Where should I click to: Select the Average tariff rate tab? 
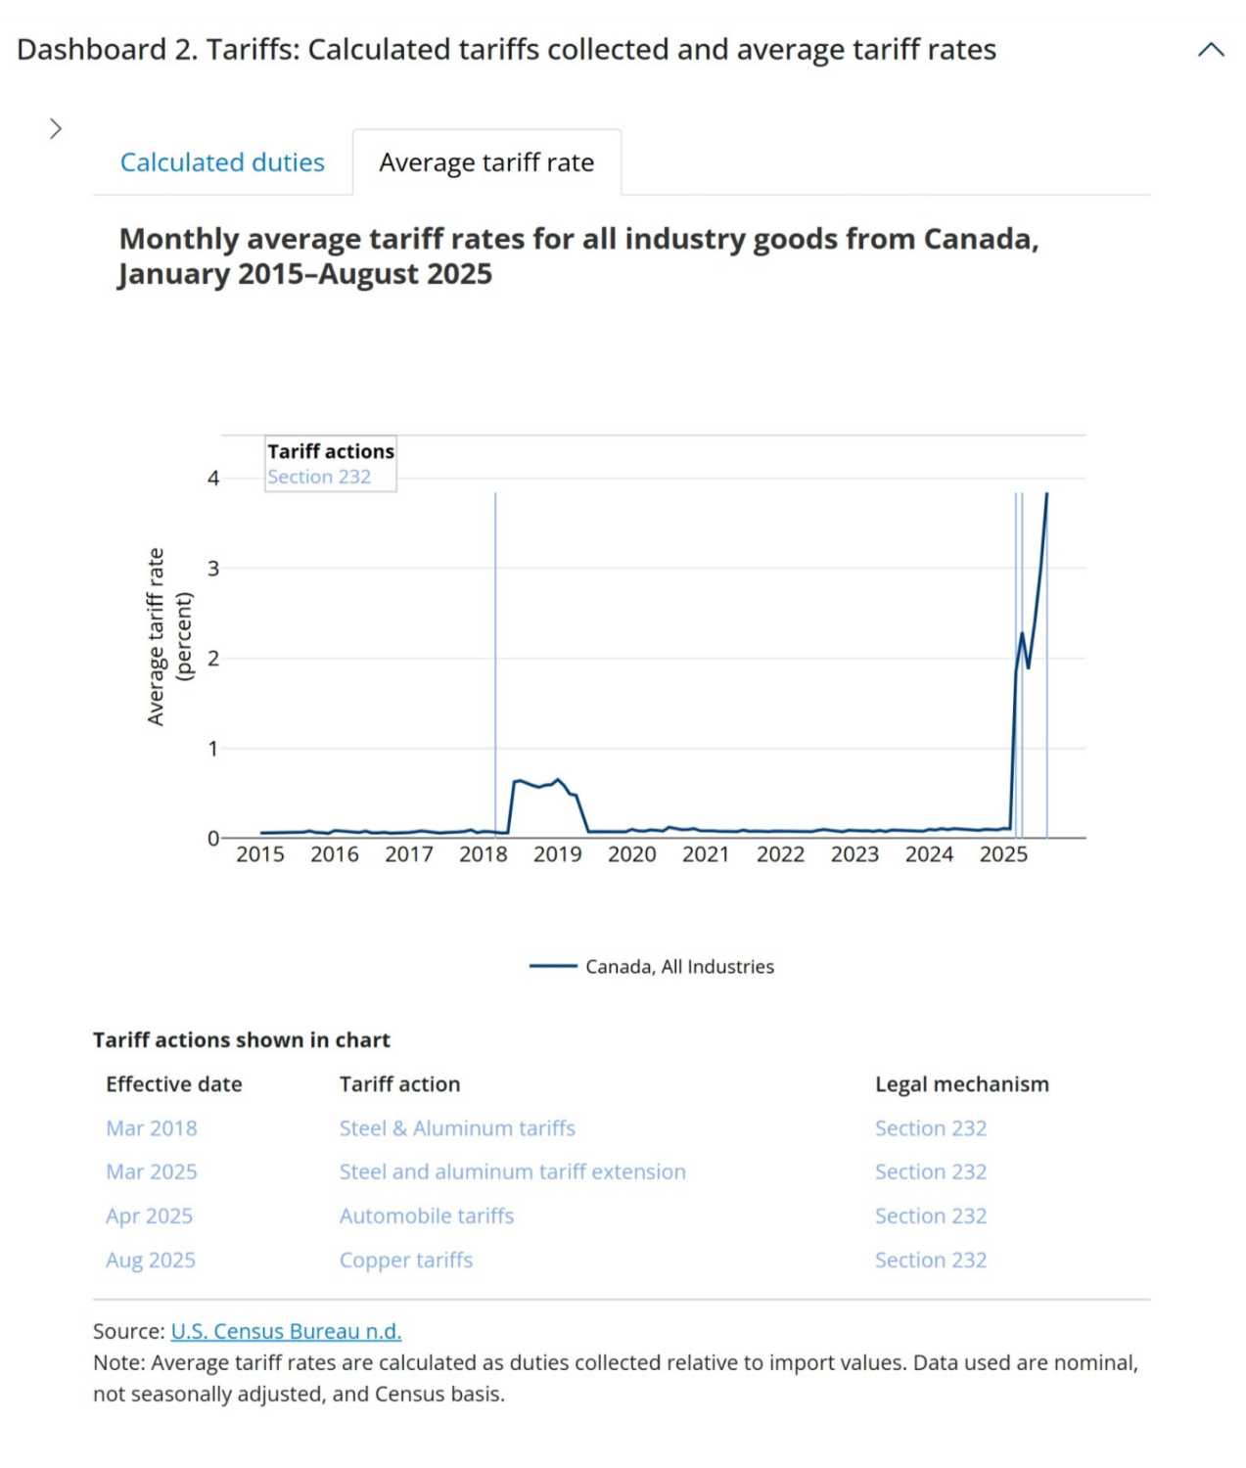point(486,161)
